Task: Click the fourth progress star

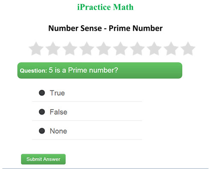Action: pos(87,49)
